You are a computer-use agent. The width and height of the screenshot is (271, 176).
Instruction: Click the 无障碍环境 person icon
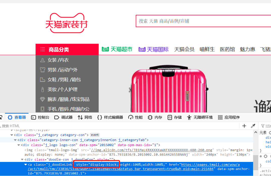(x=189, y=117)
